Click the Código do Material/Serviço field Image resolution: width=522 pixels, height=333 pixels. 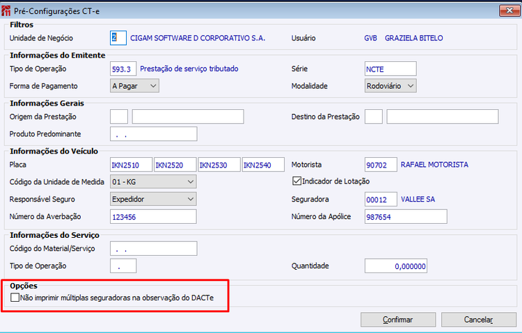click(x=154, y=248)
